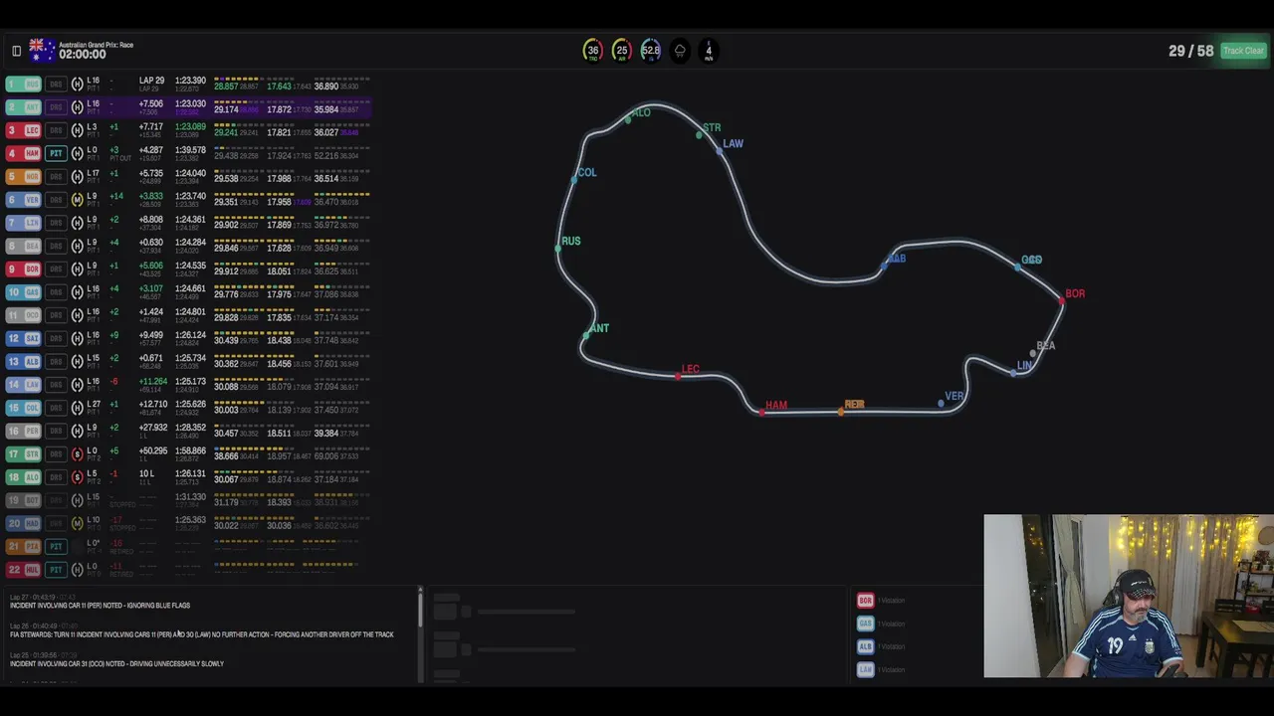The image size is (1274, 716).
Task: Click the DRS badge in SAI's row
Action: tap(56, 339)
